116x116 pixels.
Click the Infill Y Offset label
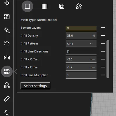tap(30, 67)
